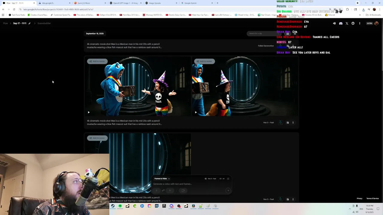Viewport: 383px width, 215px height.
Task: Open the Privacy link
Action: pos(359,198)
